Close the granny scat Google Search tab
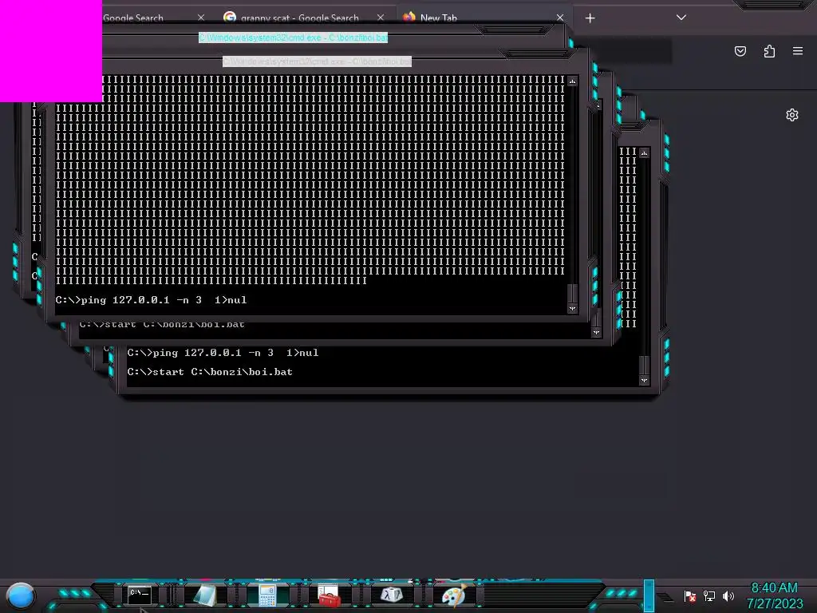Viewport: 817px width, 613px height. [381, 18]
